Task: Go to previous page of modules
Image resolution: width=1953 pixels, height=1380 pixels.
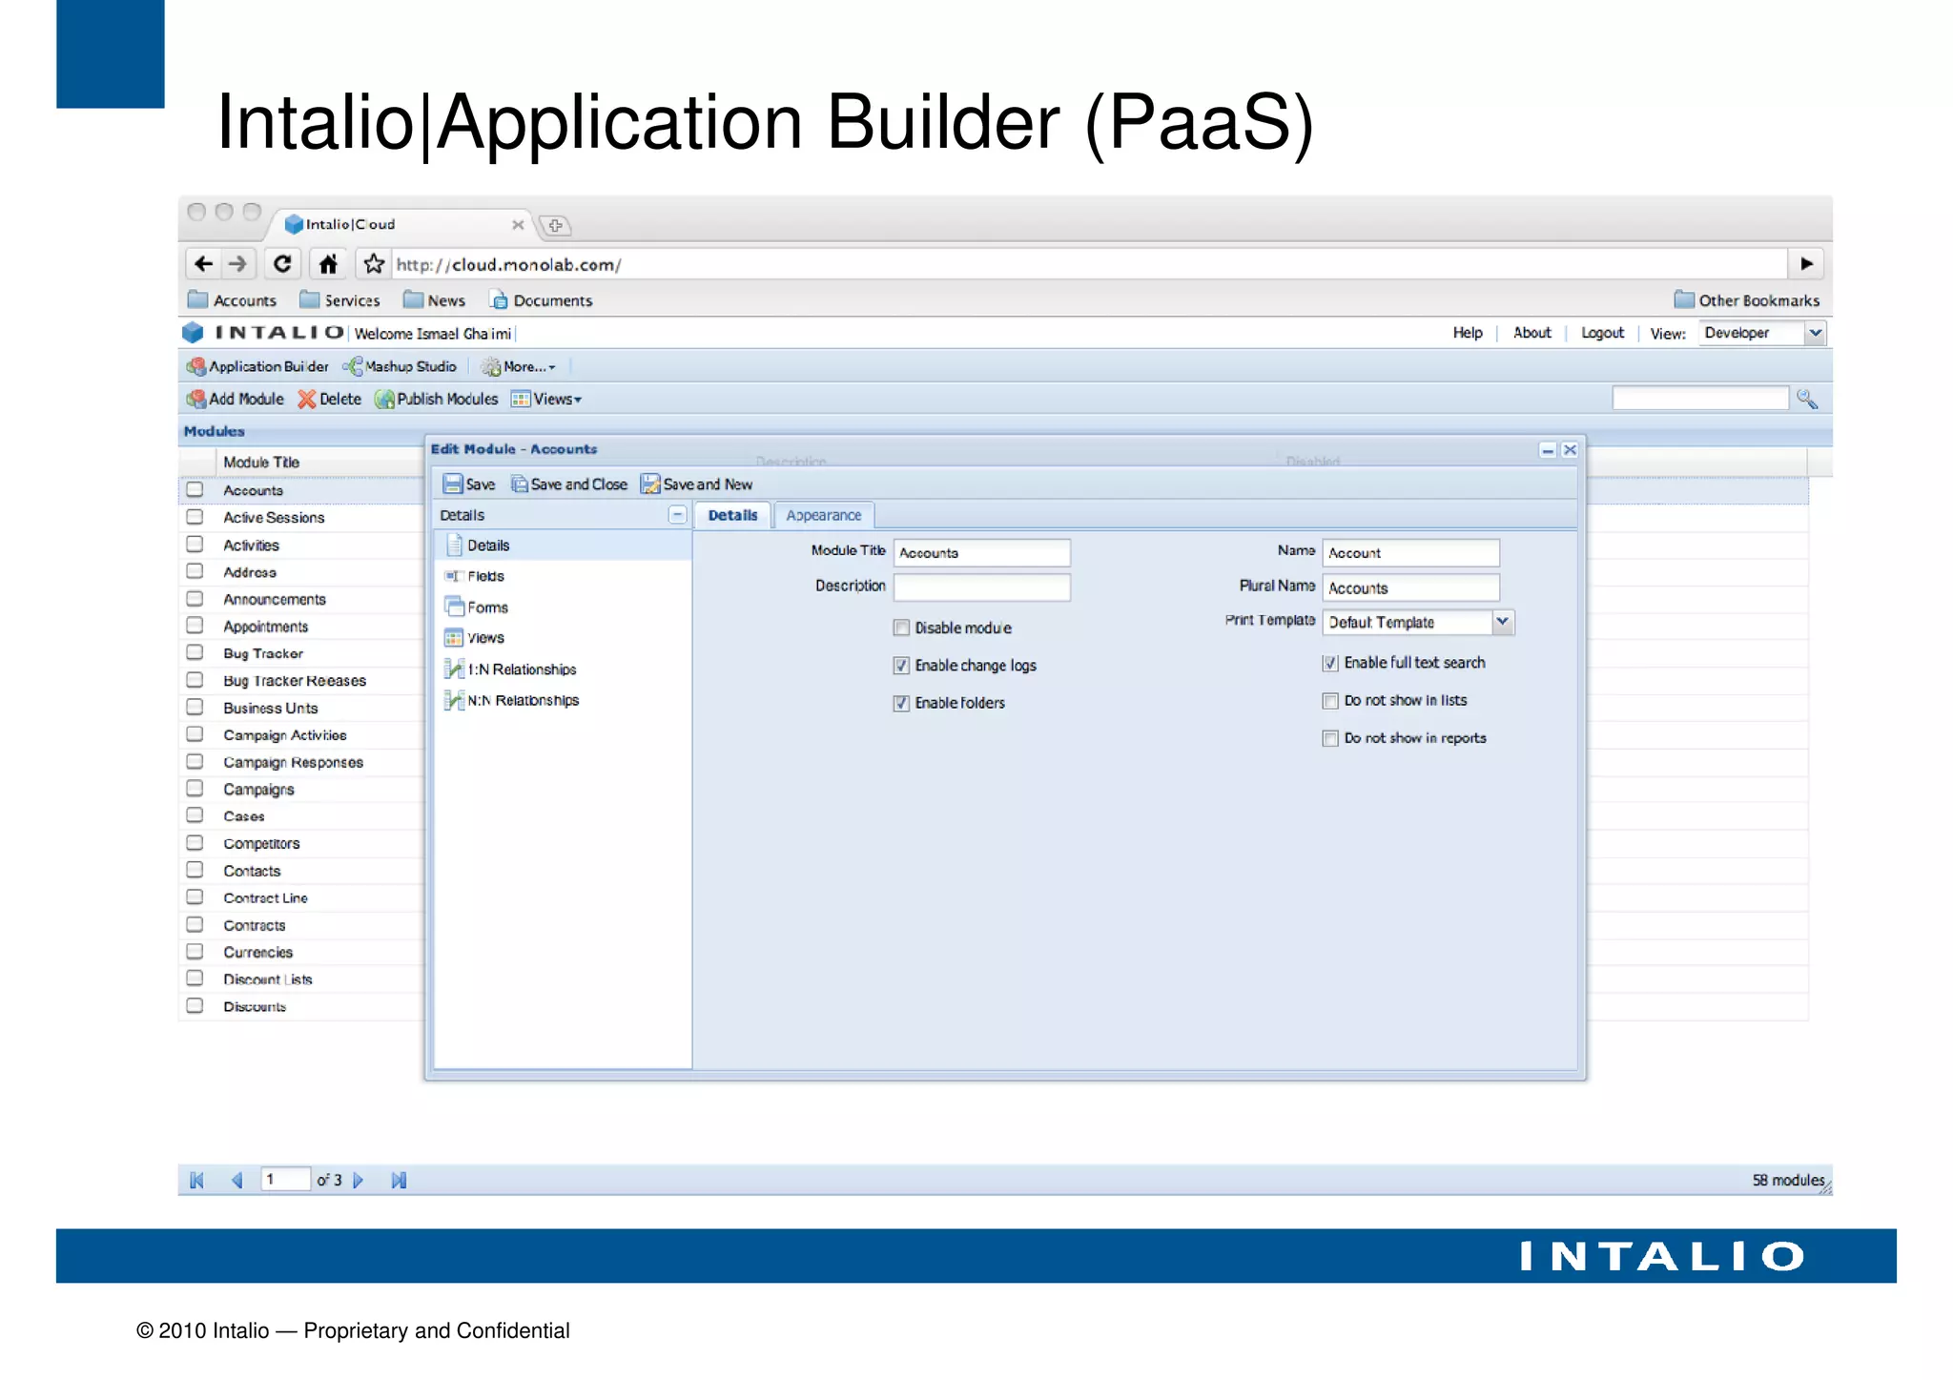Action: tap(237, 1181)
